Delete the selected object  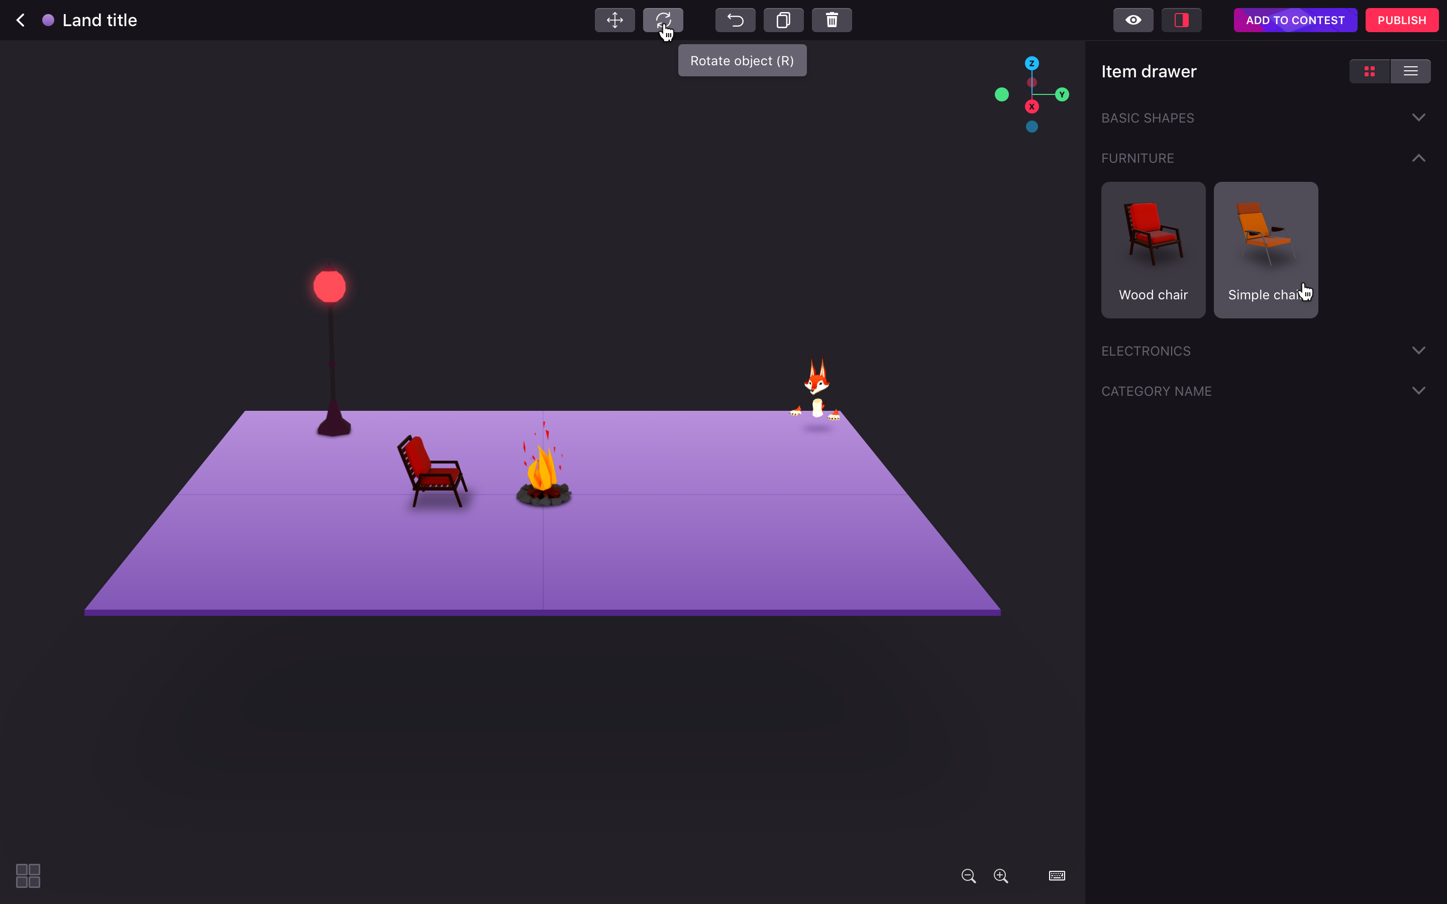point(831,20)
